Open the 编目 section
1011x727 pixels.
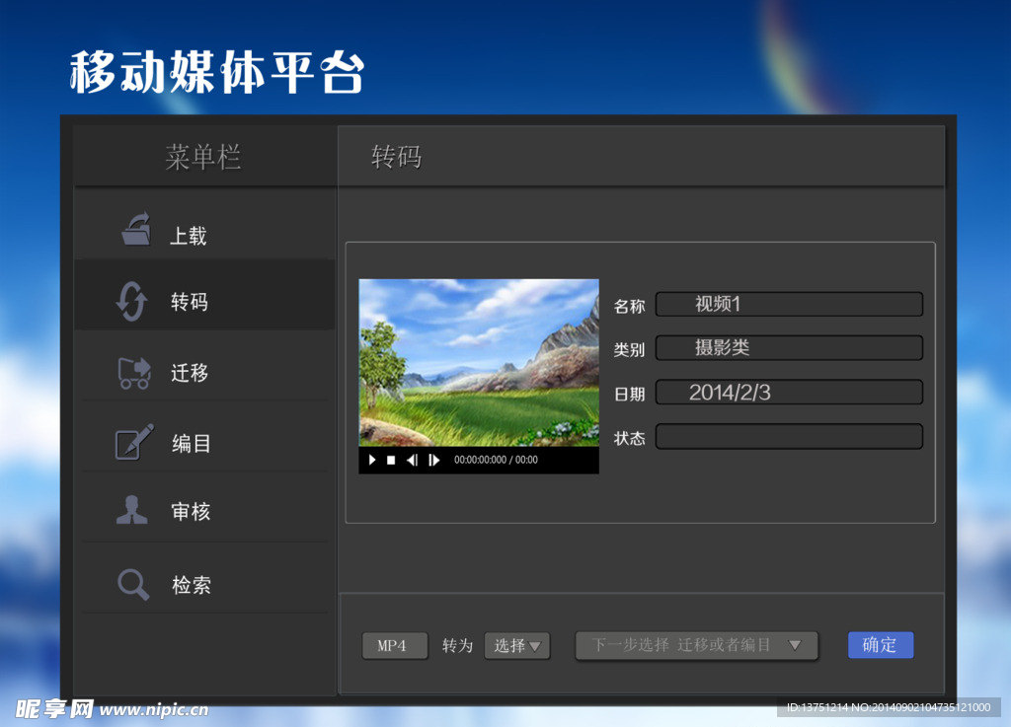pos(204,437)
